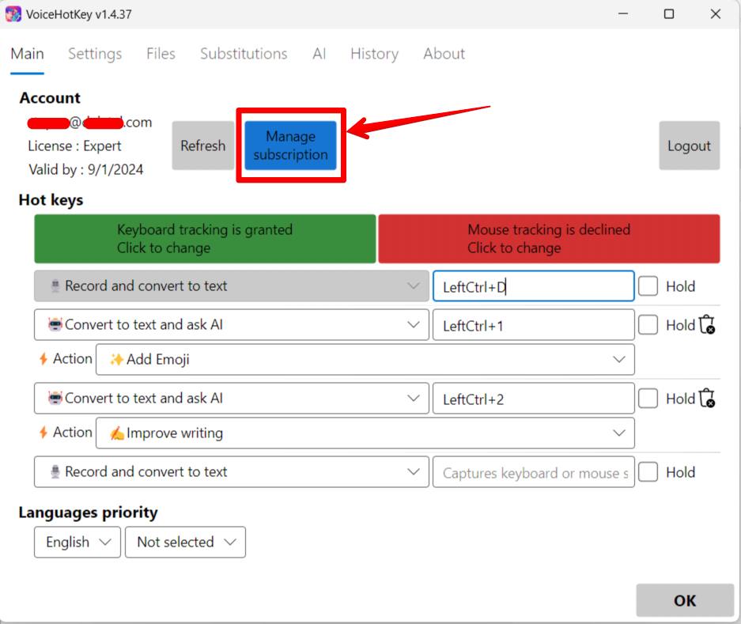741x624 pixels.
Task: Minimize the VoiceHotKey window
Action: [x=623, y=14]
